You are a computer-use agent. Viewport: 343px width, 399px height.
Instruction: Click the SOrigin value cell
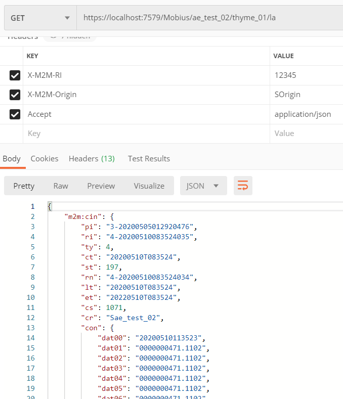[x=304, y=95]
